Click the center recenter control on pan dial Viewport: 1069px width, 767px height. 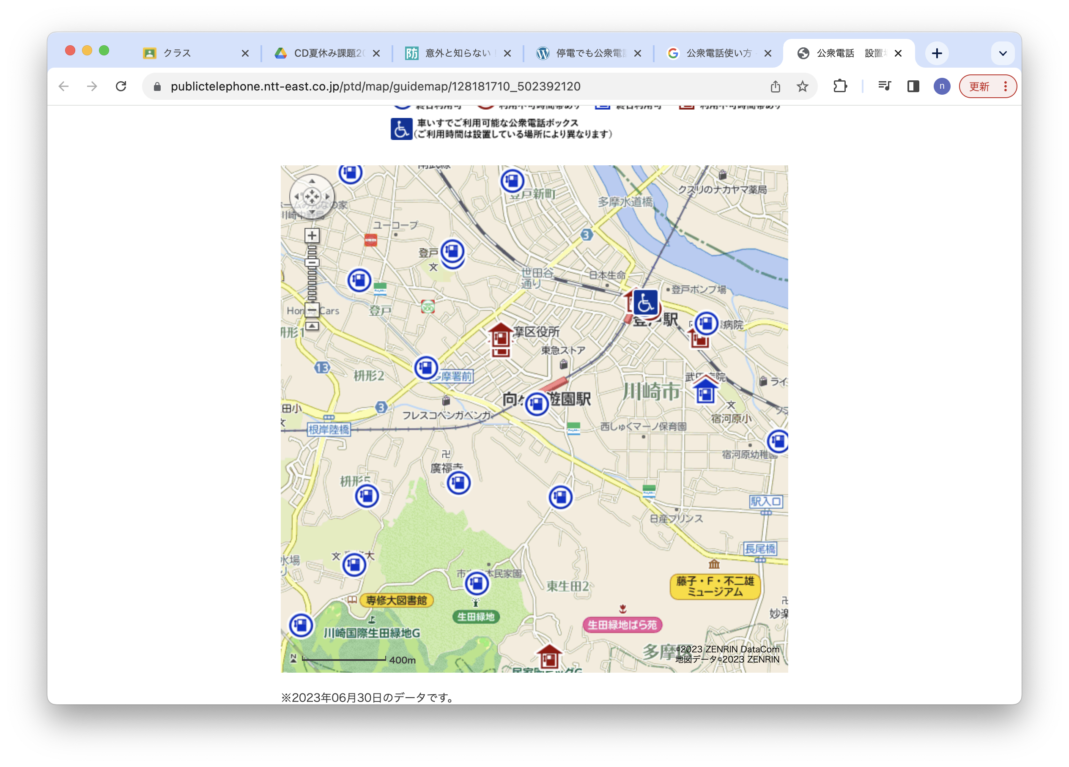click(x=312, y=196)
